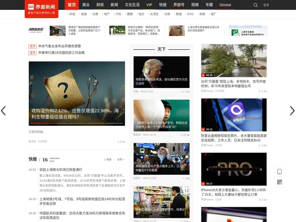The width and height of the screenshot is (296, 222).
Task: Play the typhoon 00:19 video
Action: (x=234, y=60)
